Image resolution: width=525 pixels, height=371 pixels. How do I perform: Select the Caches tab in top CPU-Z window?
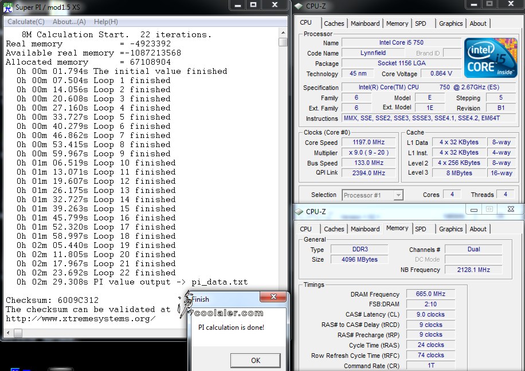point(334,23)
